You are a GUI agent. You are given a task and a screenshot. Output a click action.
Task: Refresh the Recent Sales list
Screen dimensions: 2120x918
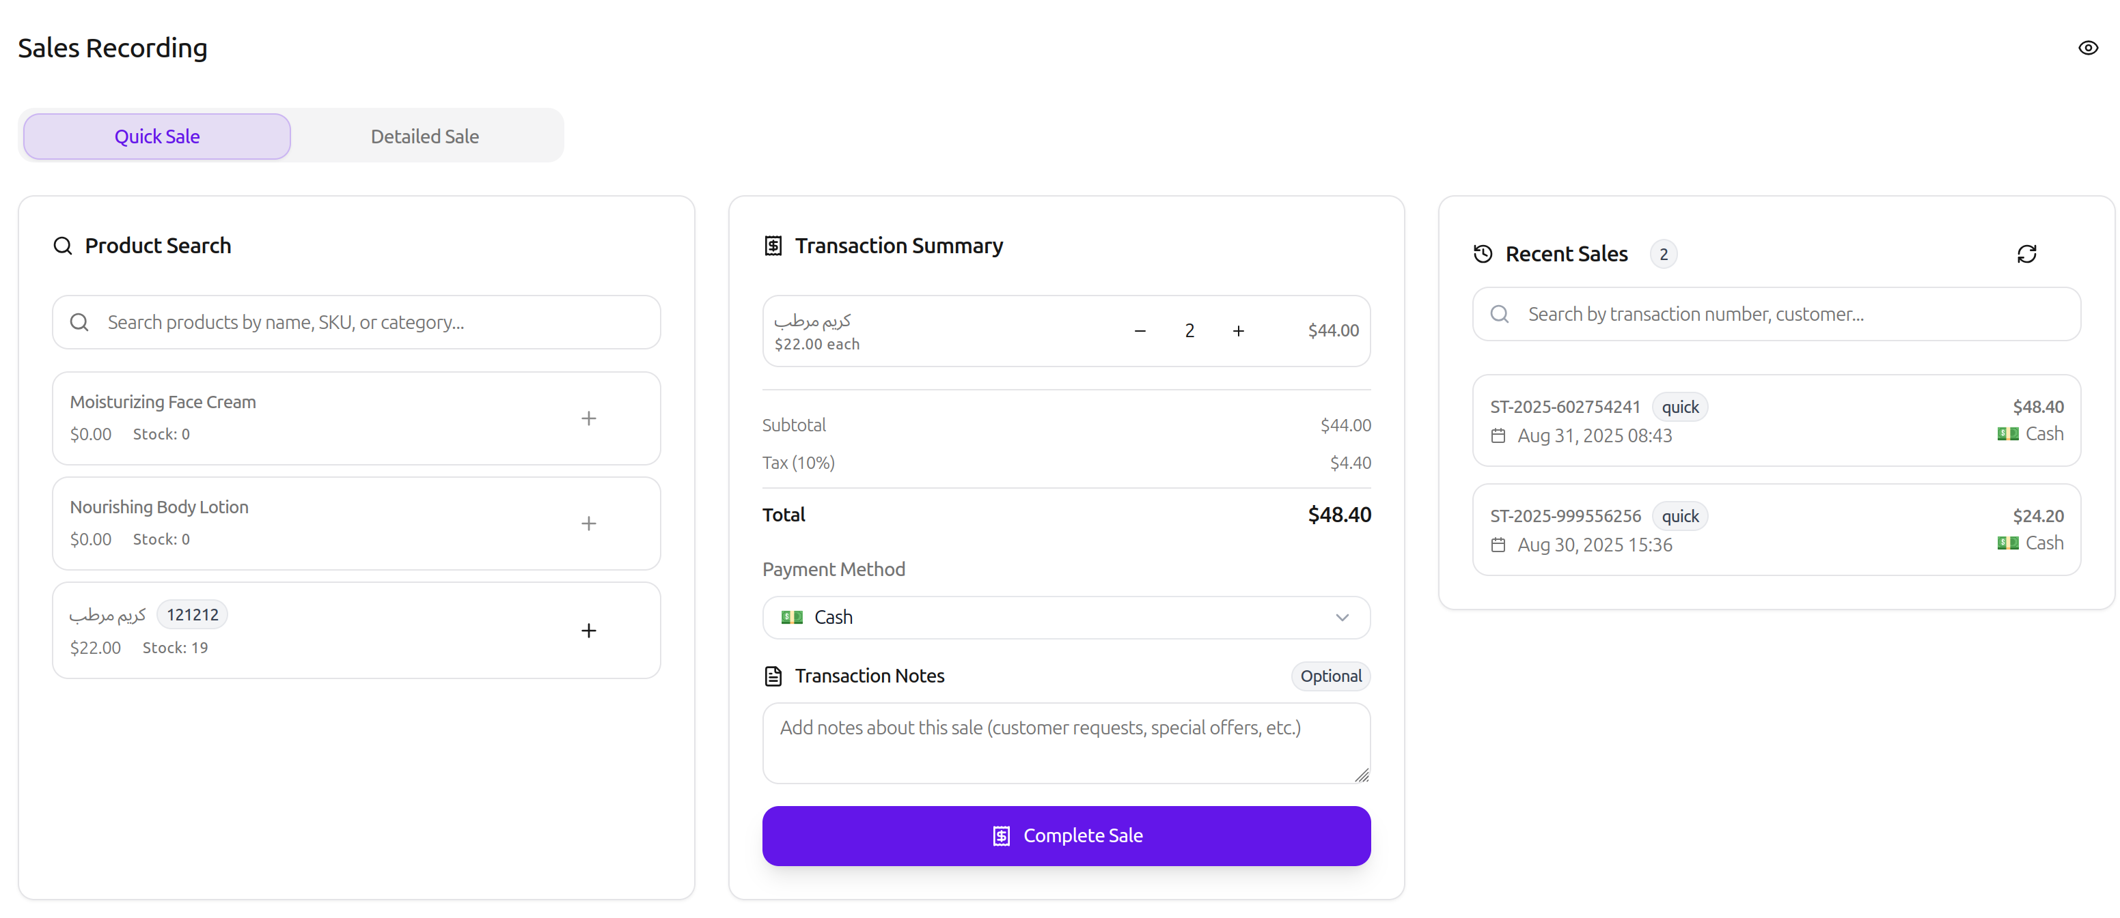[2026, 254]
